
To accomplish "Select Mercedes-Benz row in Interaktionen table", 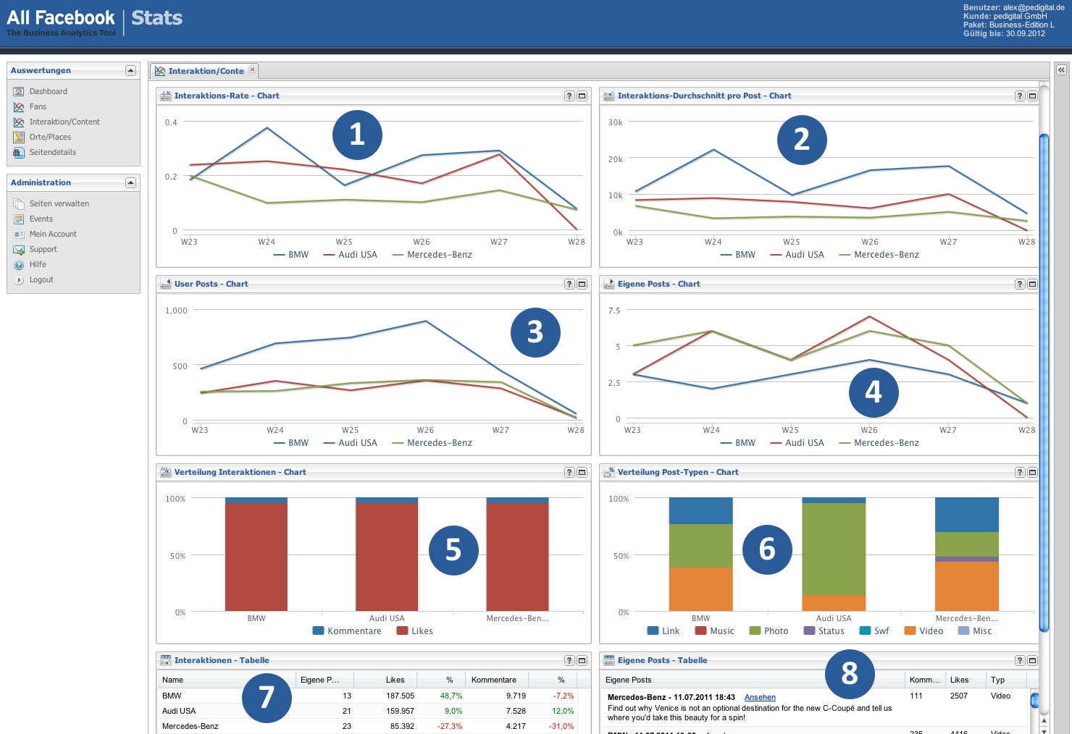I will 367,726.
